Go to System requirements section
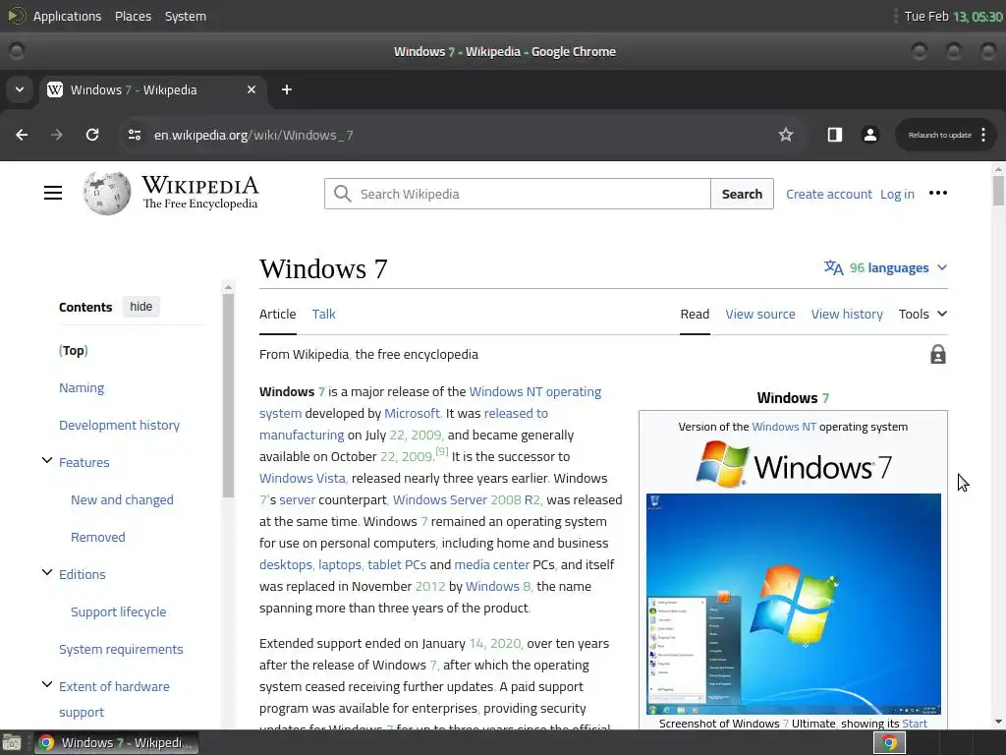The image size is (1006, 755). click(121, 649)
